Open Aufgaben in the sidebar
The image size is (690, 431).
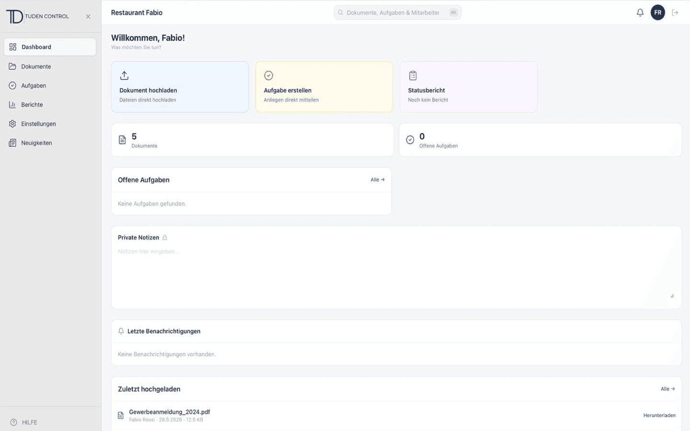coord(50,86)
